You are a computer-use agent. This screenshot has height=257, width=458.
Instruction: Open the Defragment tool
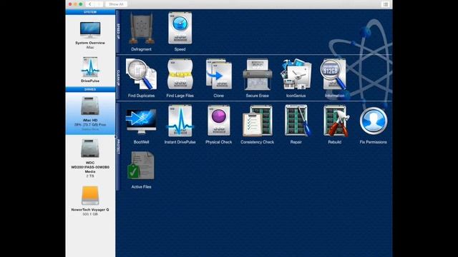point(142,31)
